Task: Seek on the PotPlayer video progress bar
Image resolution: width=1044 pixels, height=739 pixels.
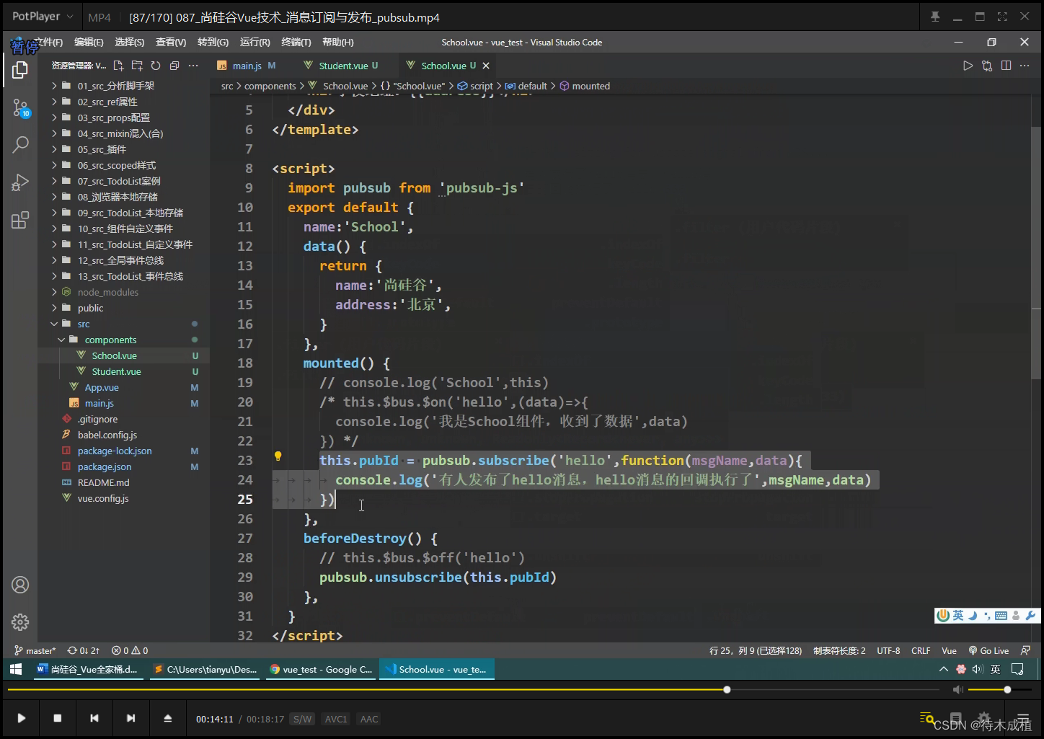Action: point(473,690)
